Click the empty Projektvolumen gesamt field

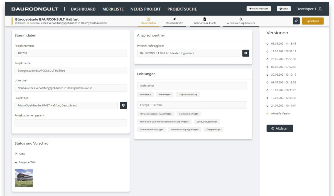pyautogui.click(x=71, y=123)
